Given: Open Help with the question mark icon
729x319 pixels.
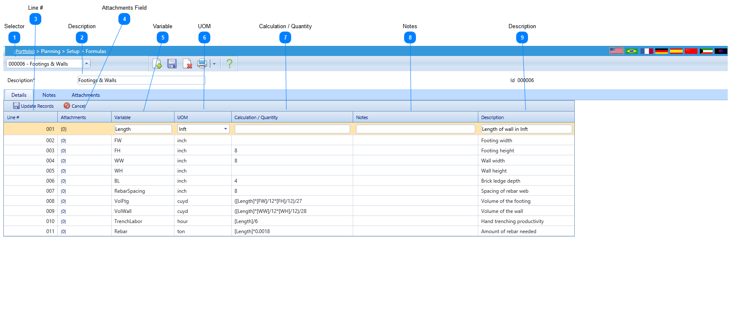Looking at the screenshot, I should [x=229, y=64].
